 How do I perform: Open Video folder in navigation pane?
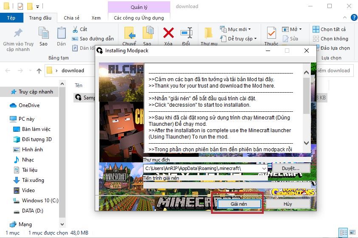click(24, 190)
